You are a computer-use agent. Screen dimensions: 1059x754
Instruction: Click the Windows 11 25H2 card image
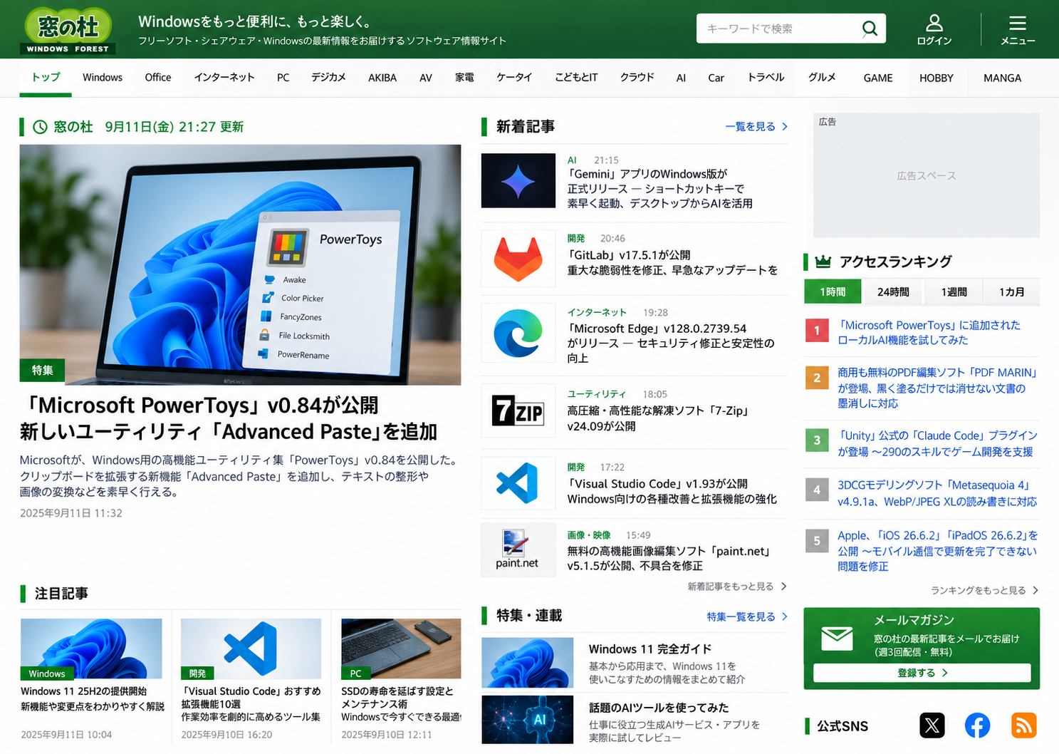pos(91,649)
